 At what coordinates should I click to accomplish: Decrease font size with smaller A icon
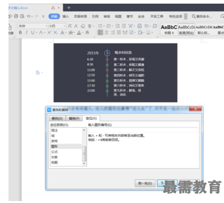click(x=76, y=26)
